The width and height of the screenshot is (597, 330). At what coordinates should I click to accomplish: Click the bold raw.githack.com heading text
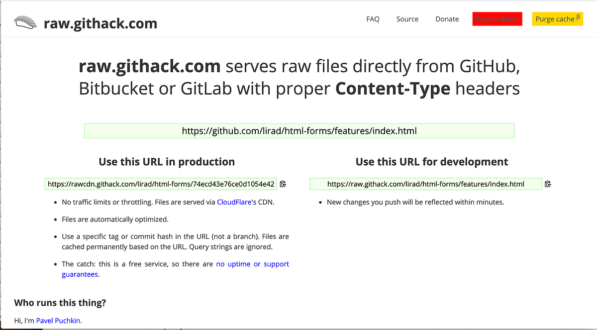click(149, 66)
